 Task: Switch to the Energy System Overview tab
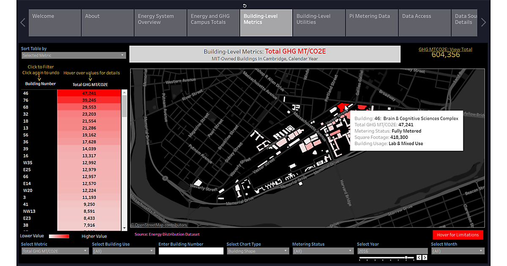[x=160, y=23]
